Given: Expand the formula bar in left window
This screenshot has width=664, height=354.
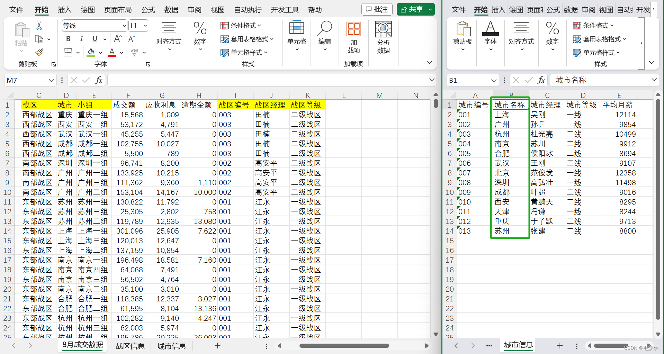Looking at the screenshot, I should 432,80.
